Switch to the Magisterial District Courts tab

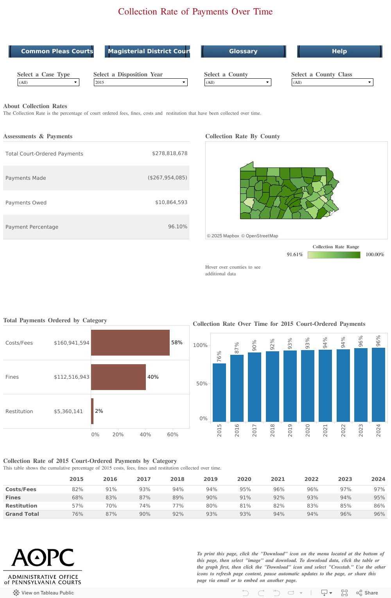(147, 51)
